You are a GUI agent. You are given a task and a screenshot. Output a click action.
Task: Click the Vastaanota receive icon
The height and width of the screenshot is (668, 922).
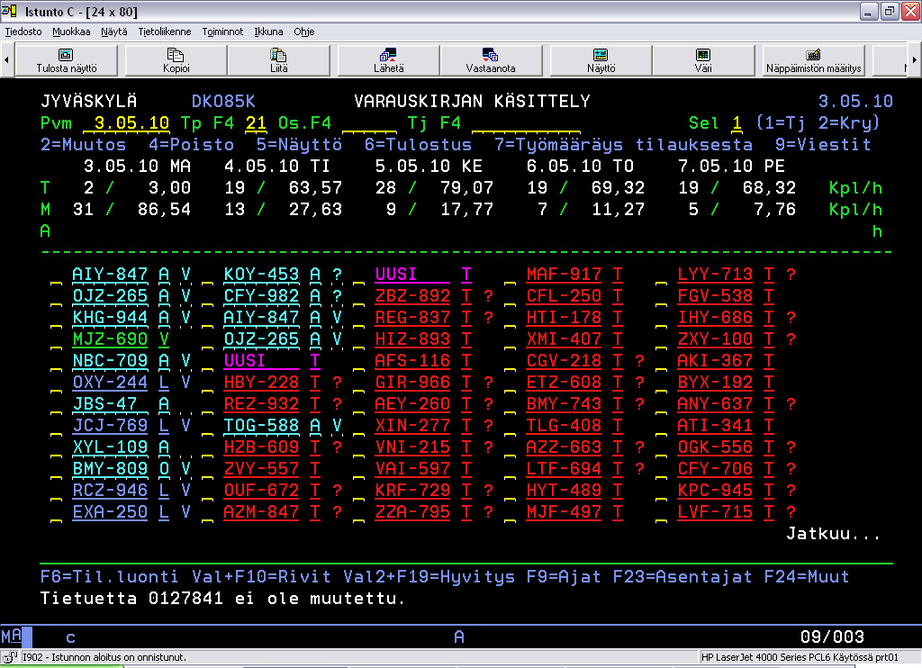coord(491,55)
